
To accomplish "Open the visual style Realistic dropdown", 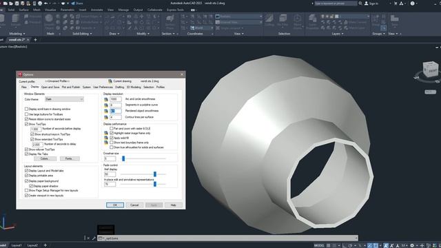I will [238, 17].
